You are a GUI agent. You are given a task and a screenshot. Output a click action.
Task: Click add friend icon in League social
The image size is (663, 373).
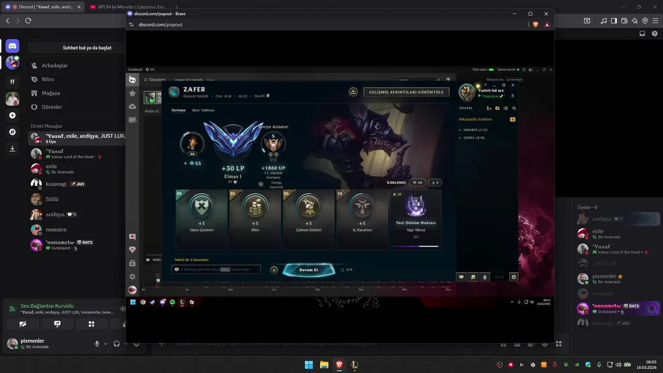point(489,108)
